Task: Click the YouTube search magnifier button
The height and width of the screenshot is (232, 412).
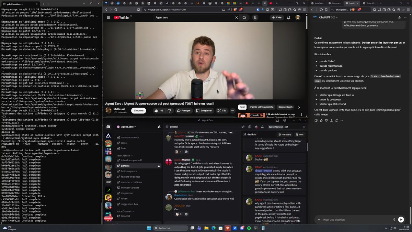Action: point(244,18)
